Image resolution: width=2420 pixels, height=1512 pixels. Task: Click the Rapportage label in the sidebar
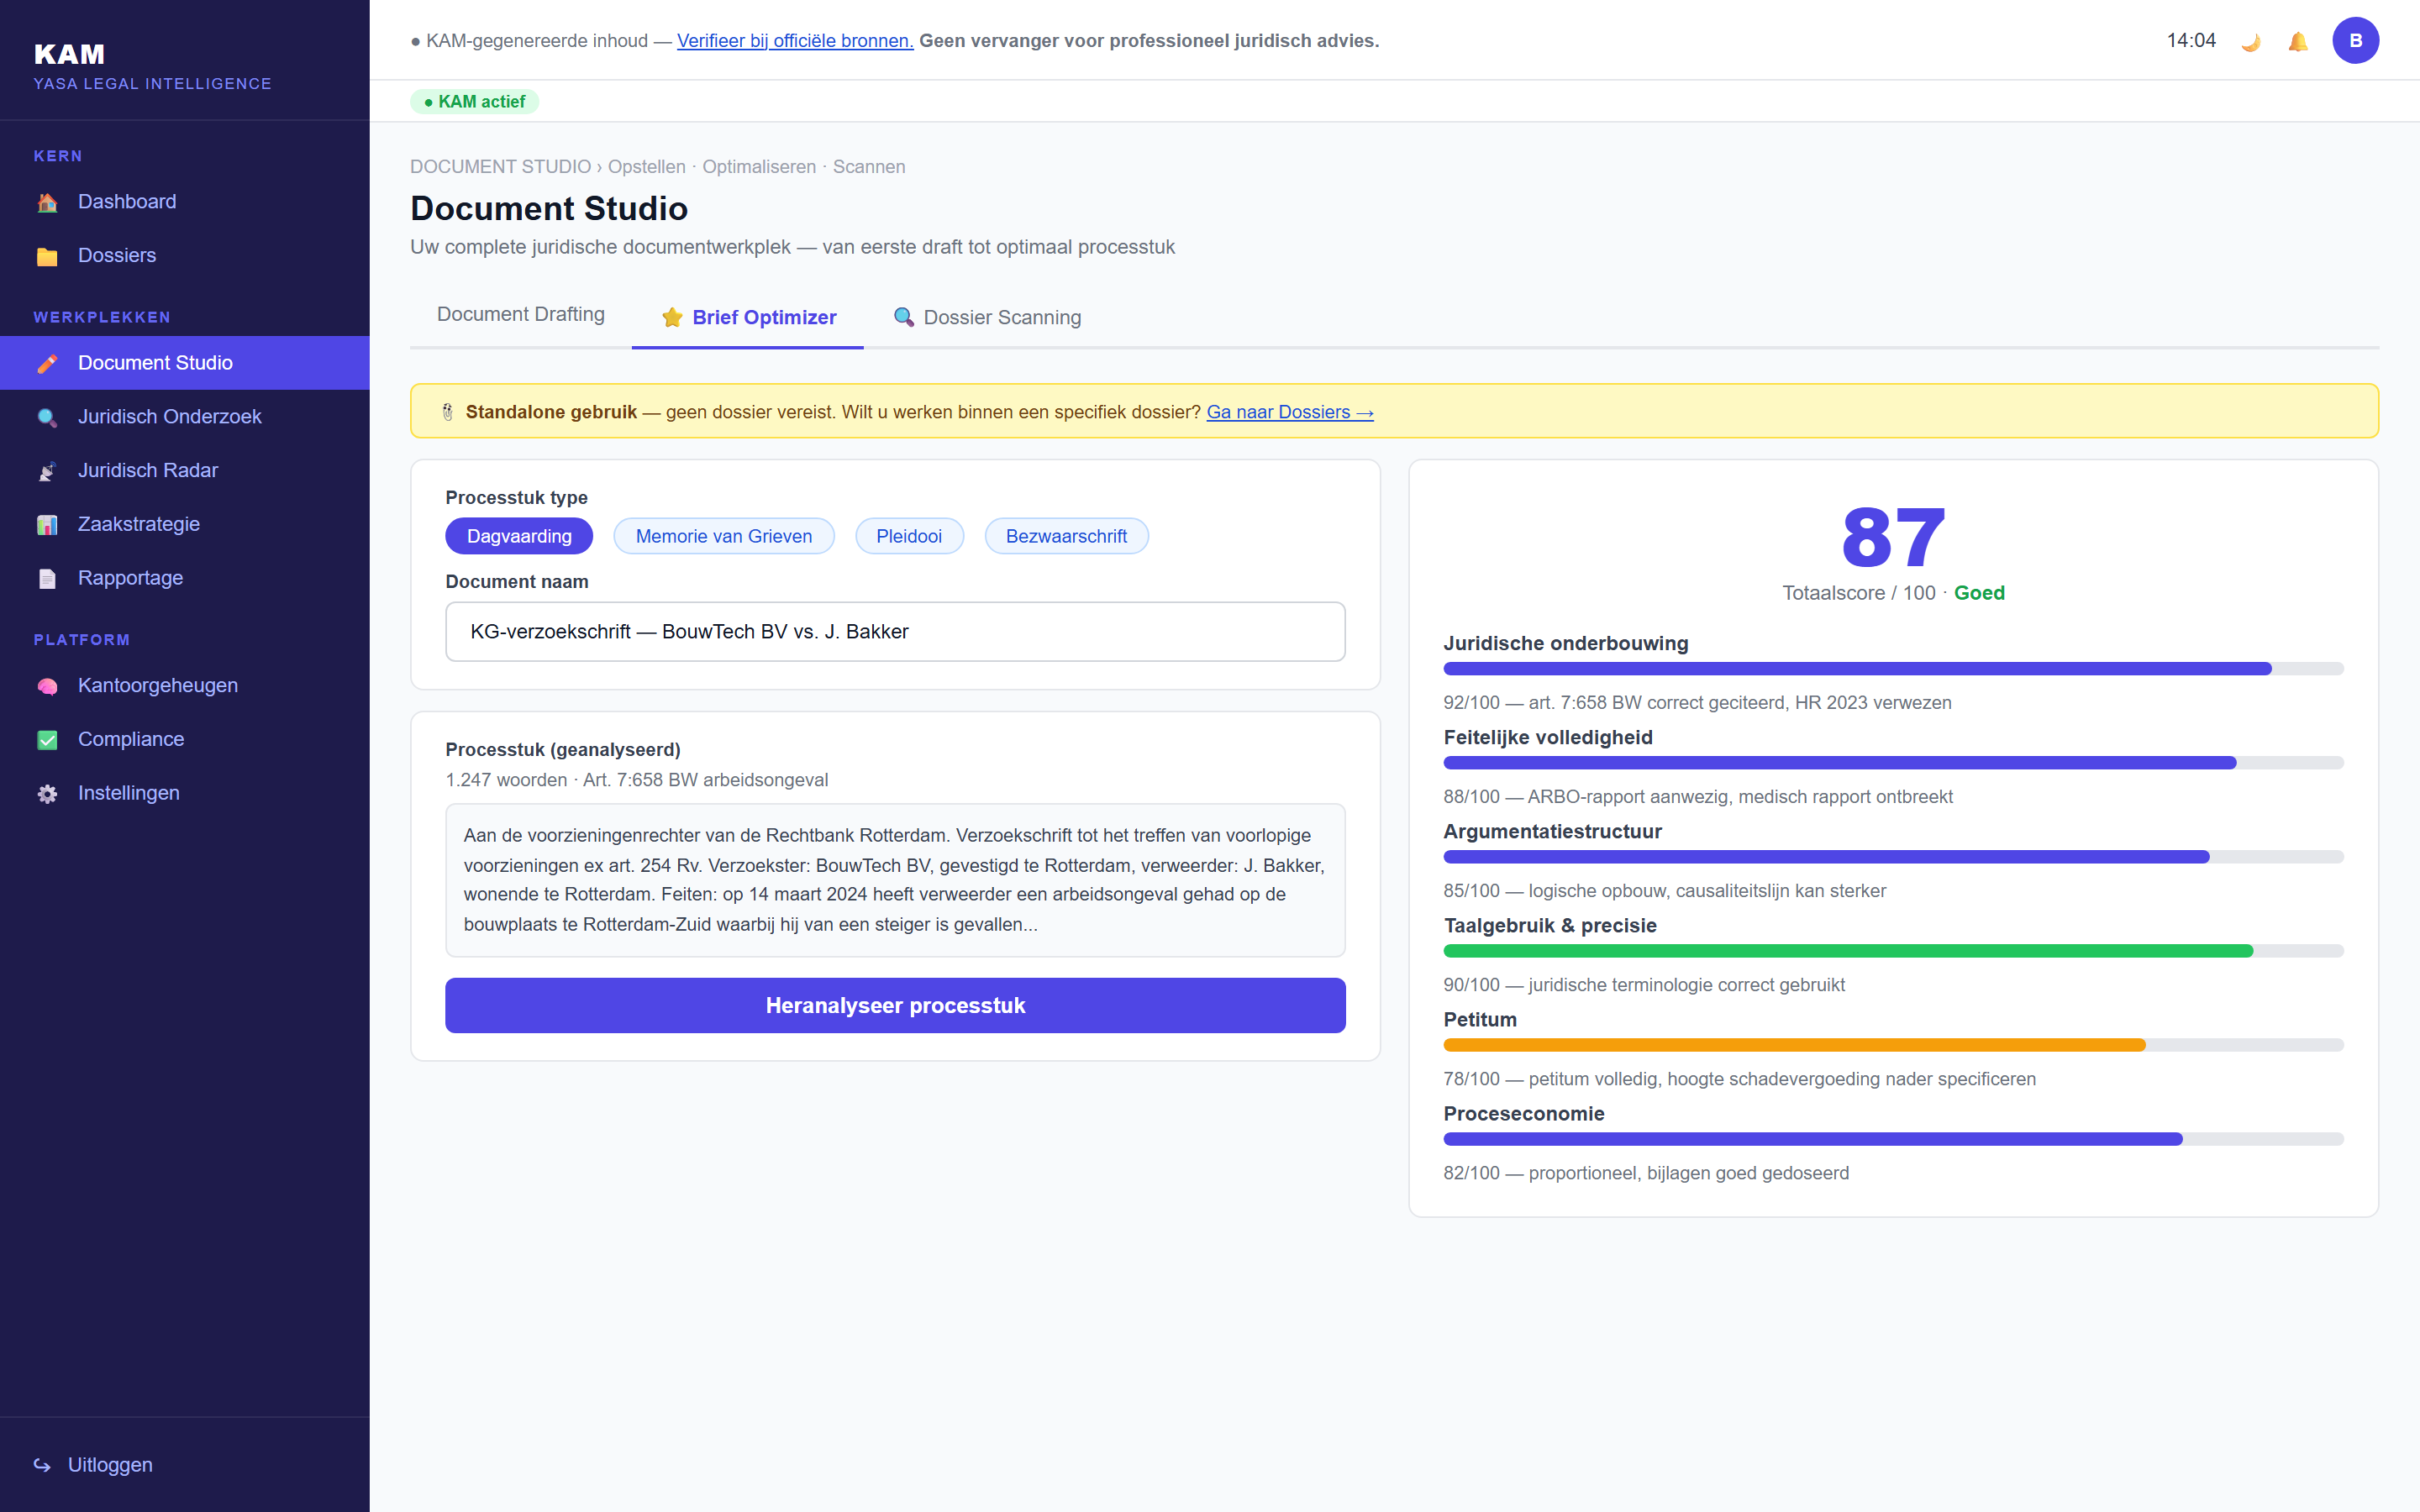coord(131,578)
